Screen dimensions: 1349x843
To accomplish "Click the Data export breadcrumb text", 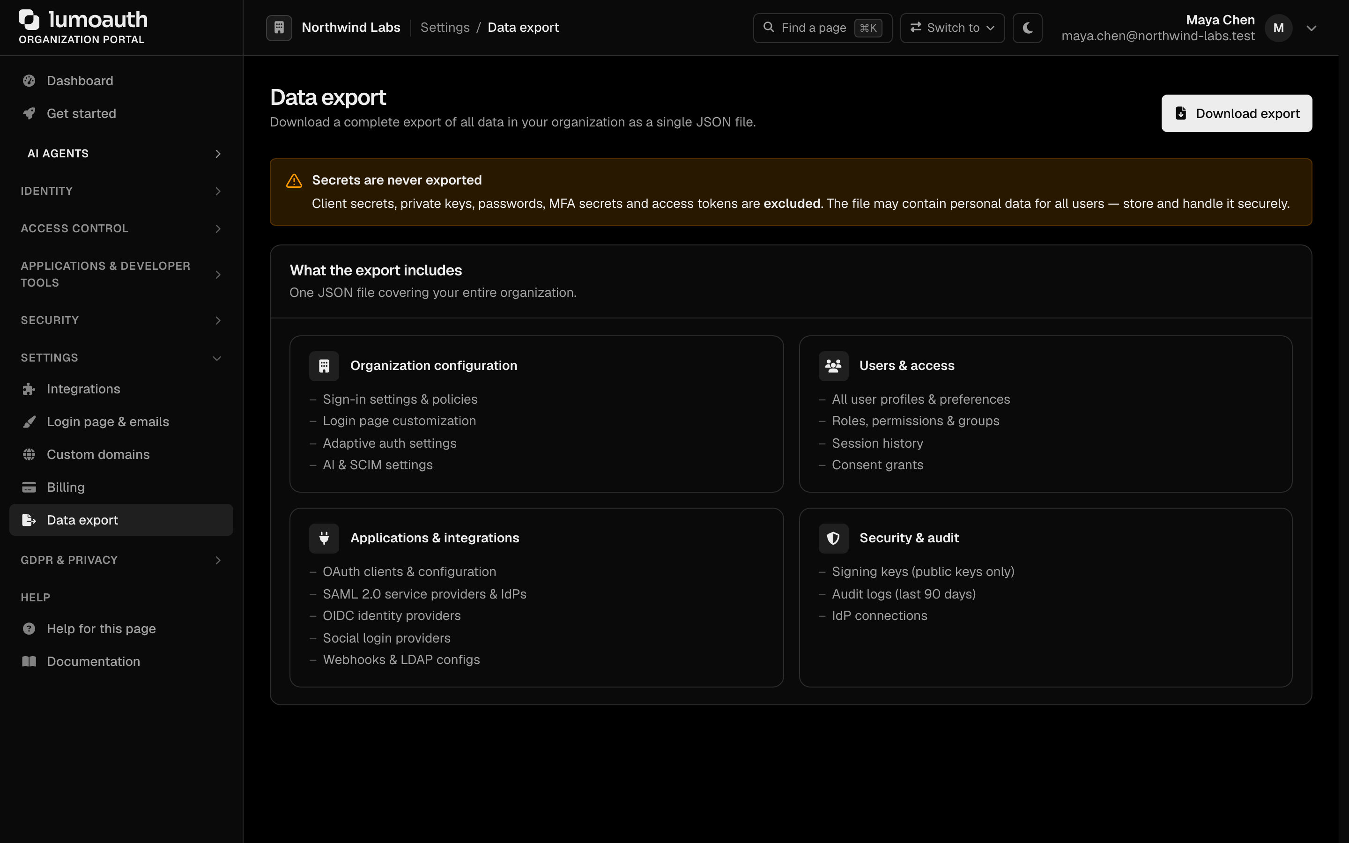I will [x=523, y=27].
